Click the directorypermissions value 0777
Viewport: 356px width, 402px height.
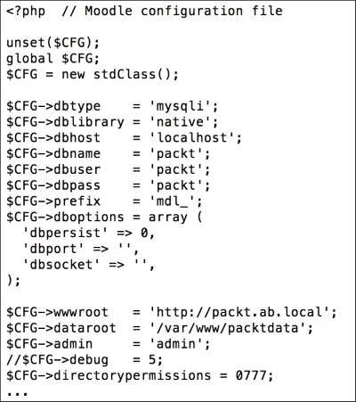coord(251,375)
